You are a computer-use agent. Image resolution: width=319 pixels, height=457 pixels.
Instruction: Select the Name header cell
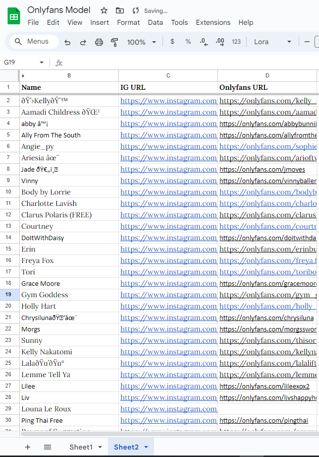69,87
